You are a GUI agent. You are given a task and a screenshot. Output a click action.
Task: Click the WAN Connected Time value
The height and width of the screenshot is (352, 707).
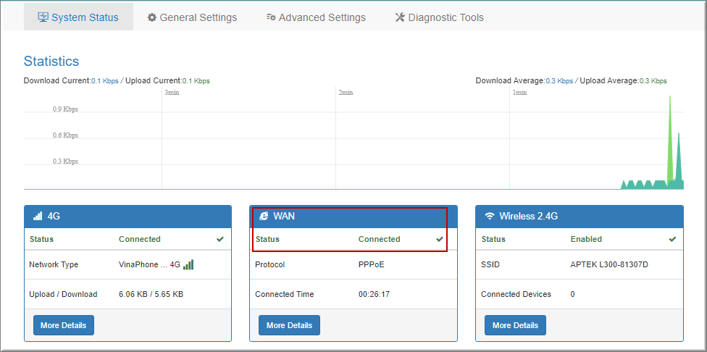374,295
